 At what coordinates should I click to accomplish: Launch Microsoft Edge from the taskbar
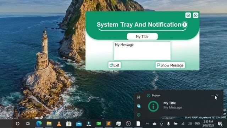[39, 124]
